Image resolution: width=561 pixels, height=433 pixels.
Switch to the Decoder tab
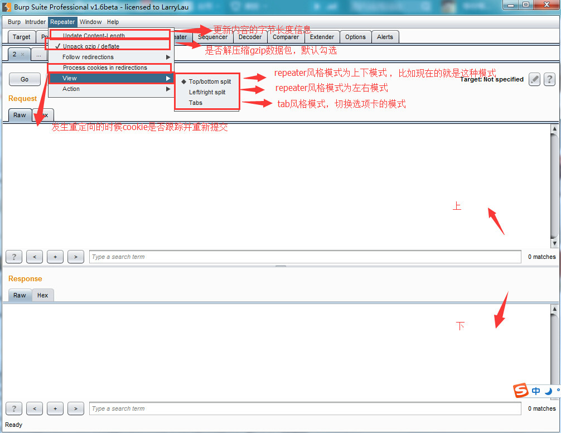coord(250,37)
